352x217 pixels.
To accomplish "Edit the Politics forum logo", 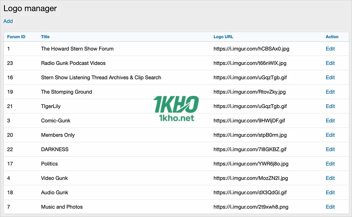I will click(x=330, y=164).
